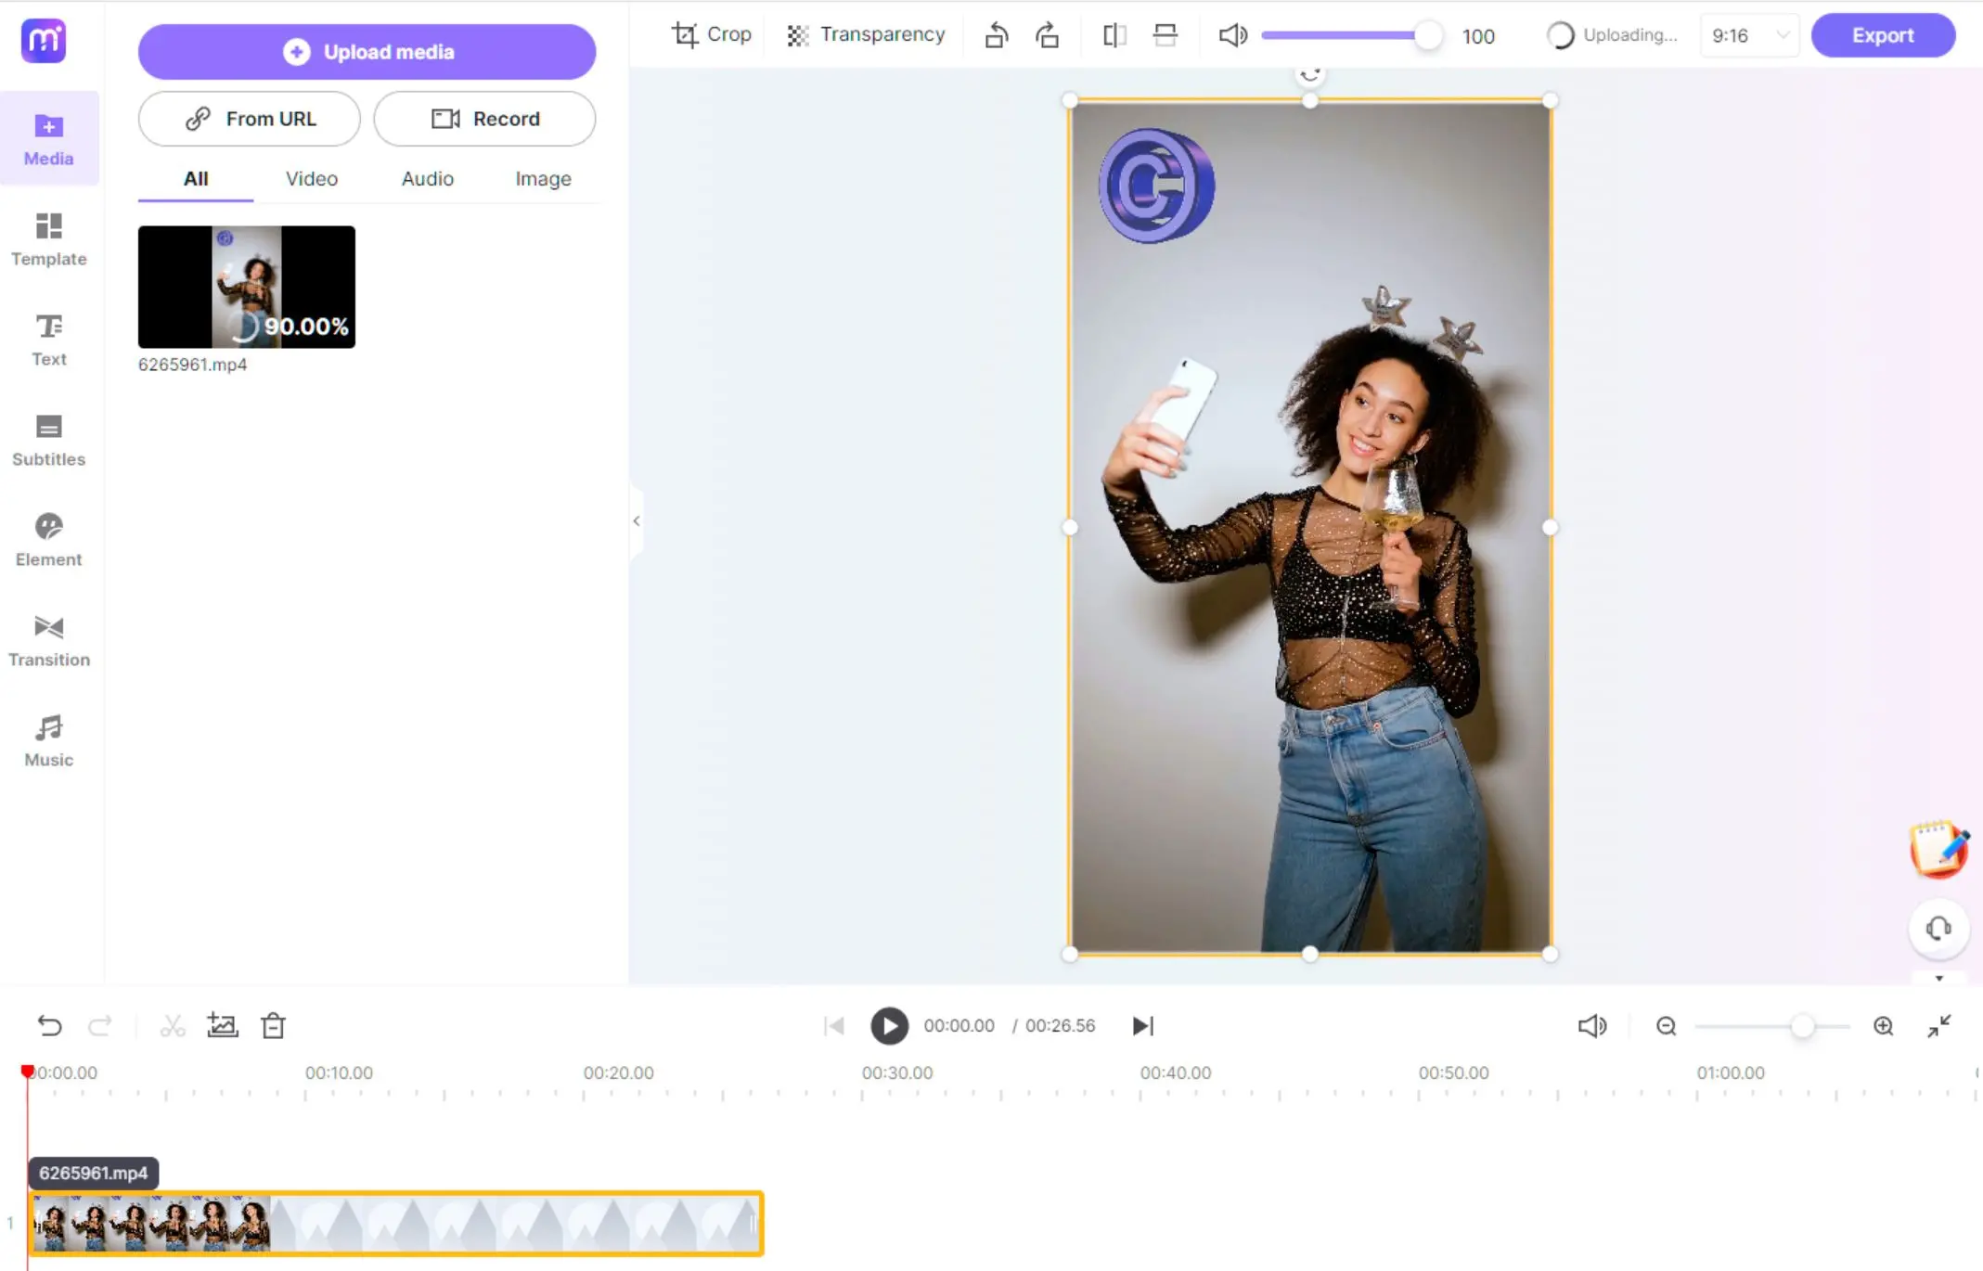The image size is (1983, 1271).
Task: Click the 6265961.mp4 thumbnail in media panel
Action: point(246,286)
